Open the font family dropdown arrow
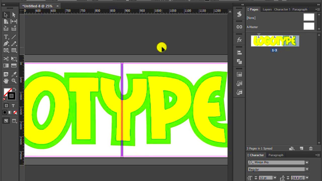The height and width of the screenshot is (181, 322). pyautogui.click(x=307, y=163)
